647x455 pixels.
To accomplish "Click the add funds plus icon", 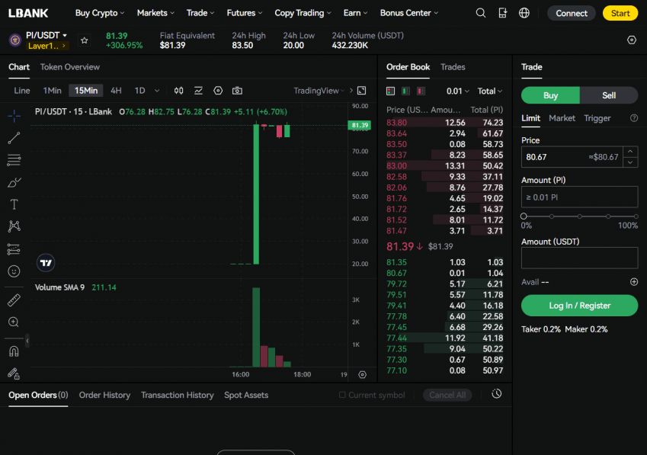I will pos(634,282).
